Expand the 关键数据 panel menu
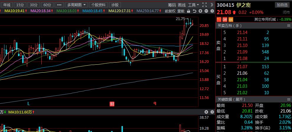The image size is (292, 132). coord(288,100)
